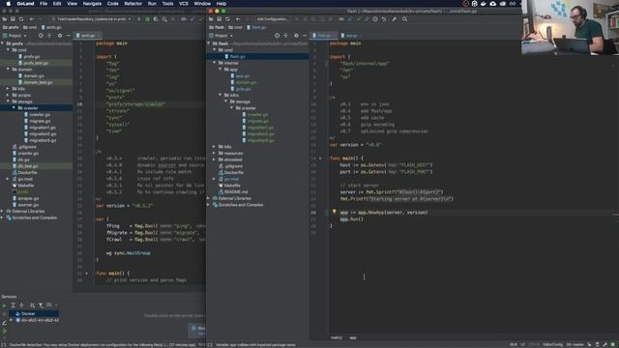Click the Debug bug icon in prohx window
Image resolution: width=619 pixels, height=348 pixels.
pyautogui.click(x=148, y=19)
